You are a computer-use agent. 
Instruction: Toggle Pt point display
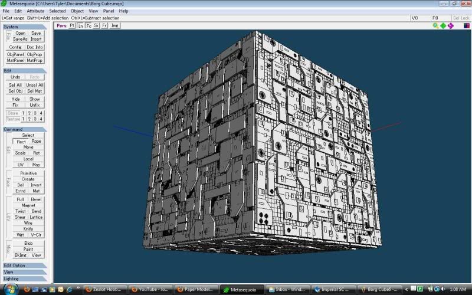tap(72, 25)
